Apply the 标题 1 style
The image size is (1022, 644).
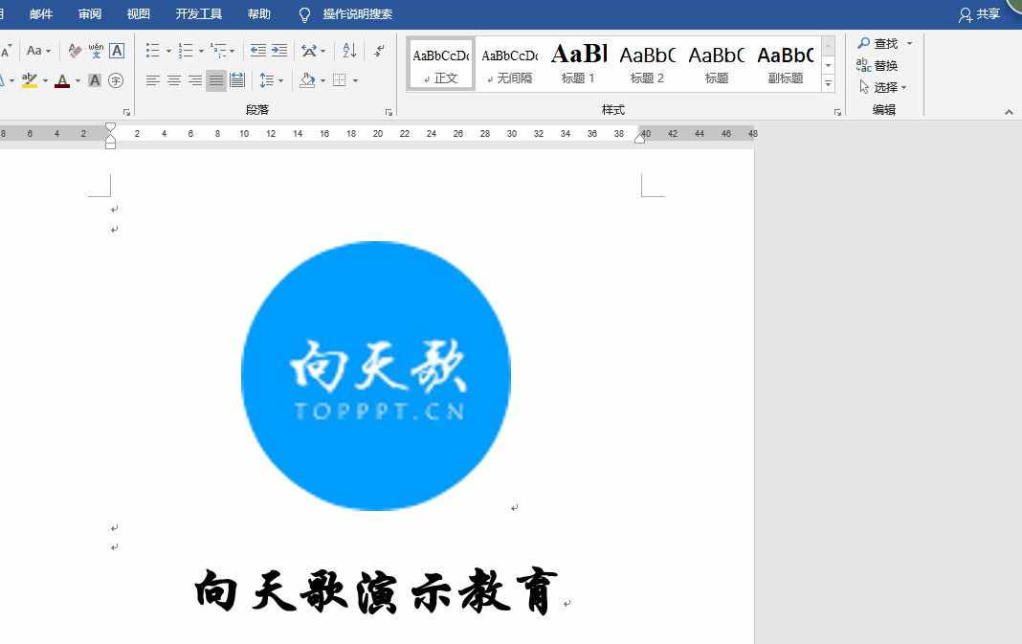(x=579, y=64)
